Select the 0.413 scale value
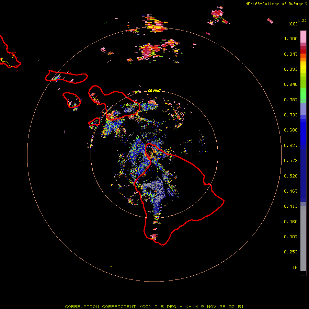 point(291,206)
